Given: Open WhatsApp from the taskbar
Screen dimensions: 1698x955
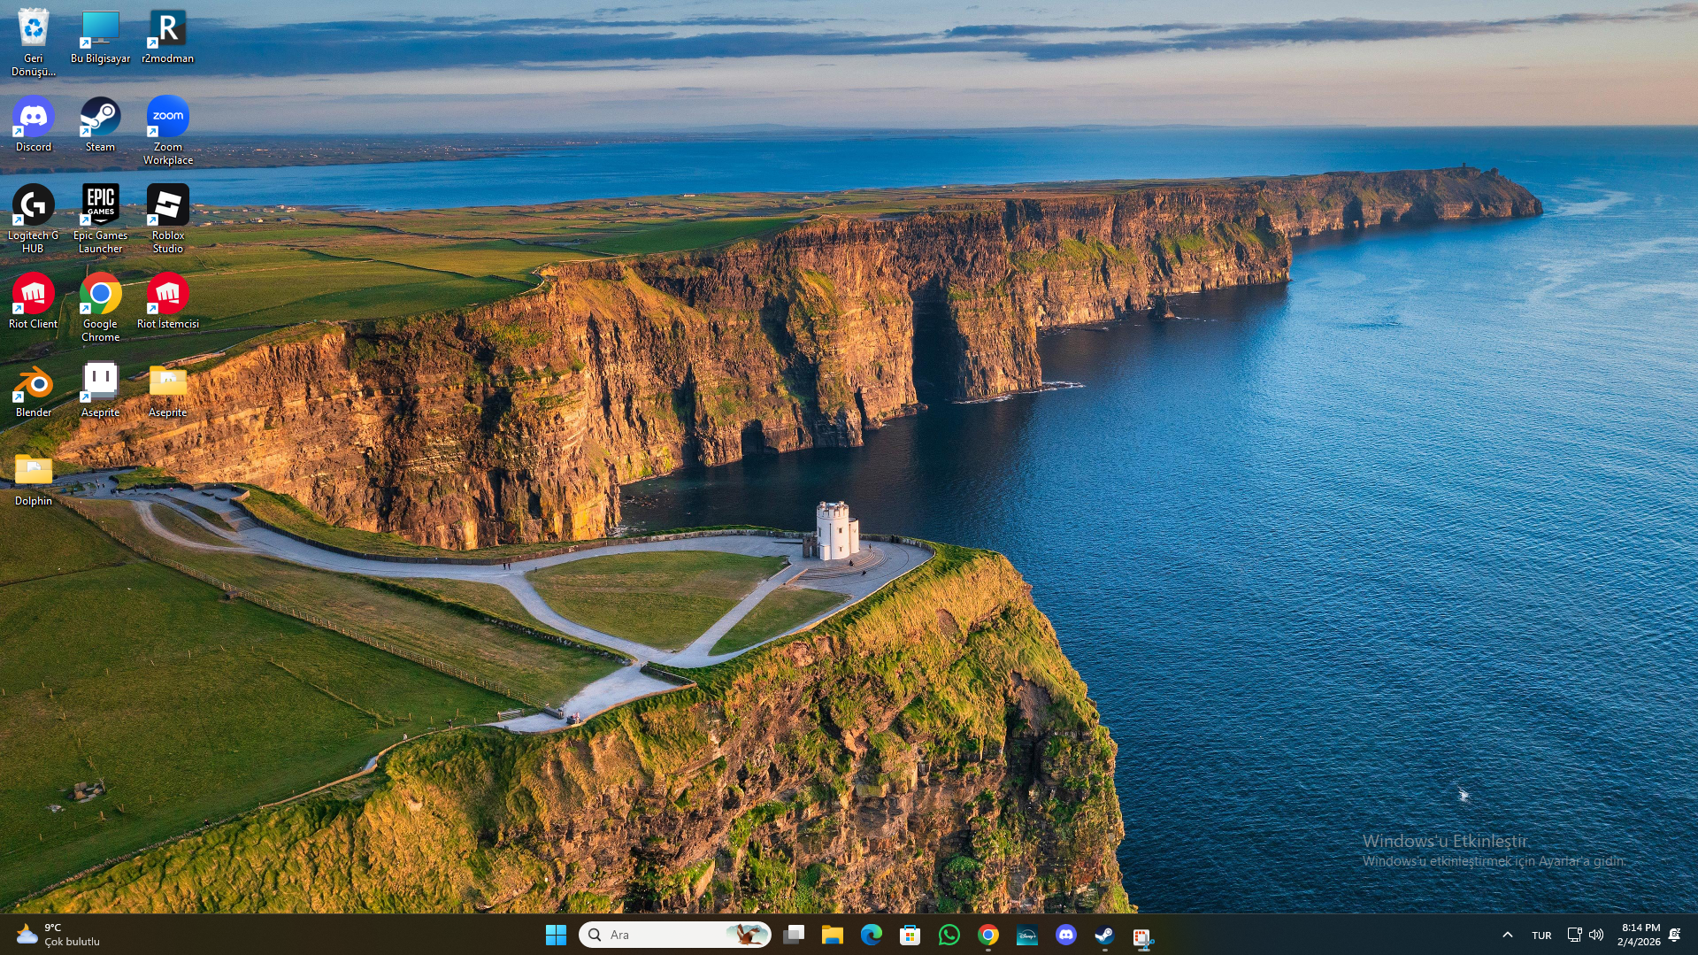Looking at the screenshot, I should click(949, 935).
